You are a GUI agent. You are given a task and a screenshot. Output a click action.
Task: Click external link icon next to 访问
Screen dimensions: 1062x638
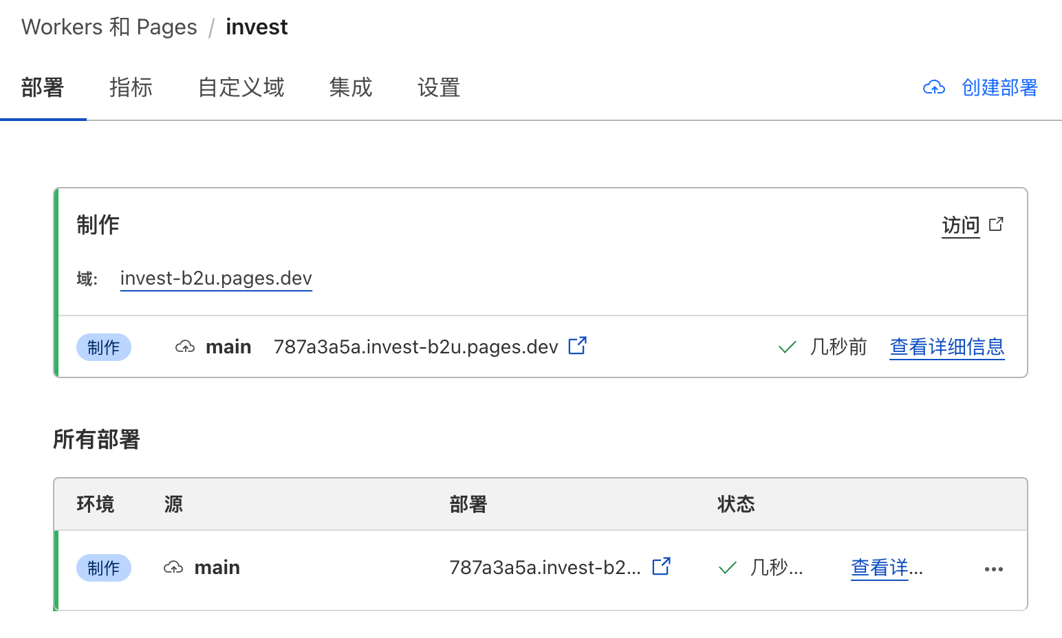pos(996,224)
